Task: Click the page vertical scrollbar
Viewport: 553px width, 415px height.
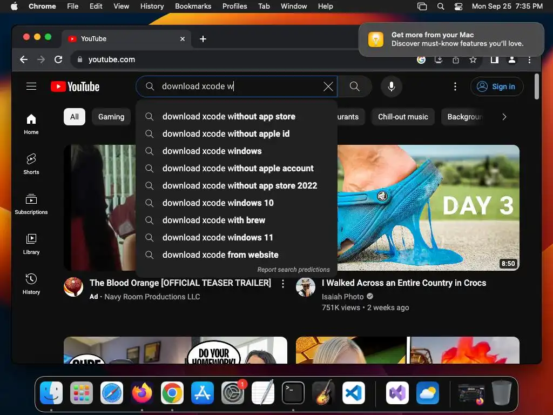Action: click(537, 86)
